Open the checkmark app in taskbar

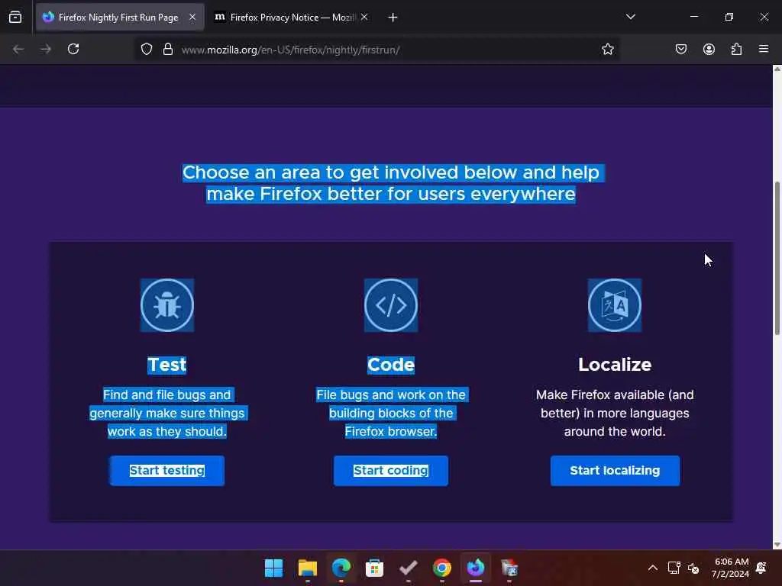409,568
